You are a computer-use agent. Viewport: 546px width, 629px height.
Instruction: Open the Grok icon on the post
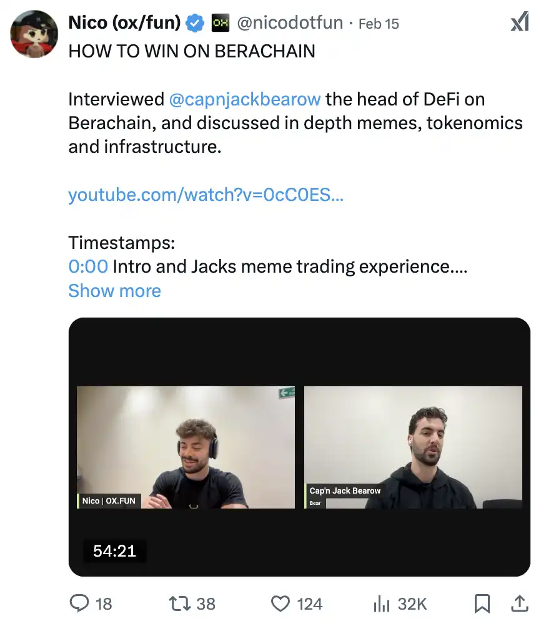coord(520,22)
